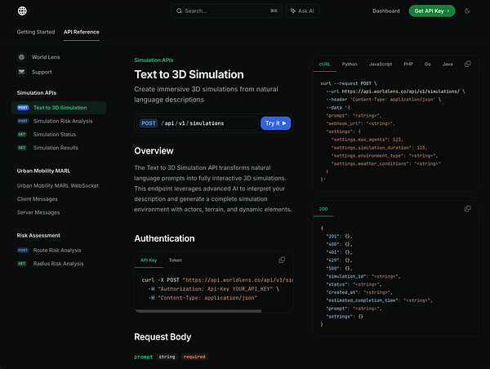Switch to the Go code tab
Screen dimensions: 490x369
pyautogui.click(x=428, y=64)
